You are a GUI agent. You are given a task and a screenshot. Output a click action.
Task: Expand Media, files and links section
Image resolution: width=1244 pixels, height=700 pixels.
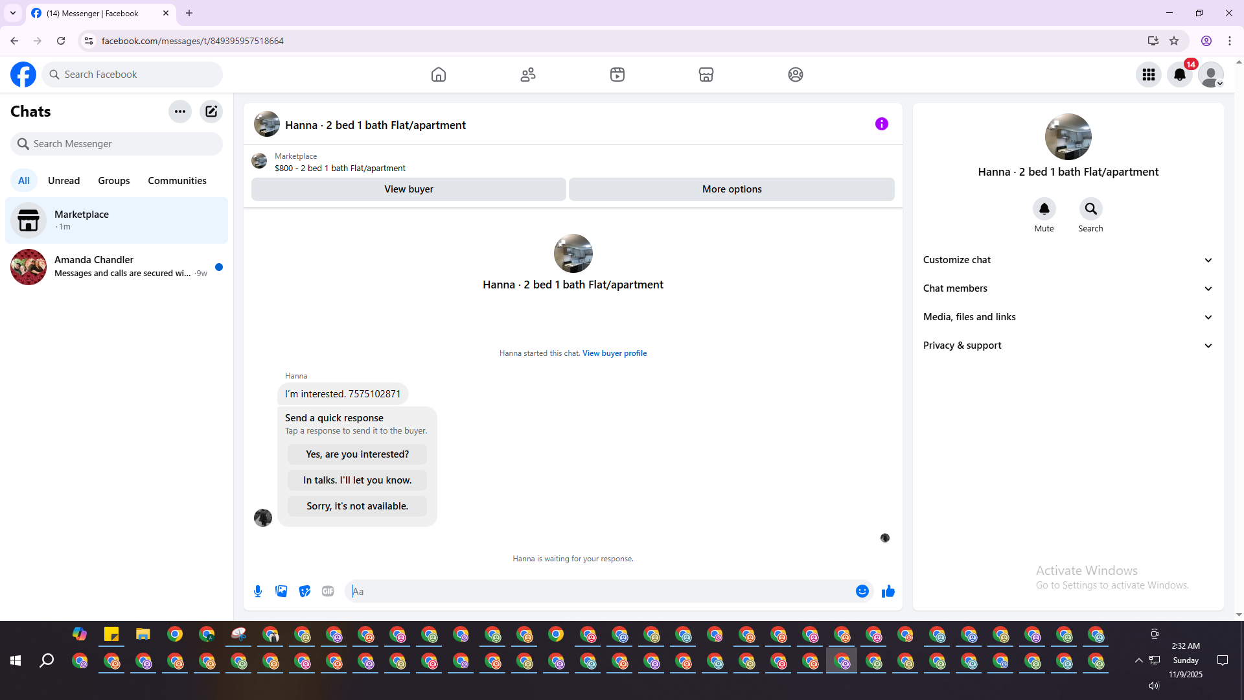(1068, 317)
